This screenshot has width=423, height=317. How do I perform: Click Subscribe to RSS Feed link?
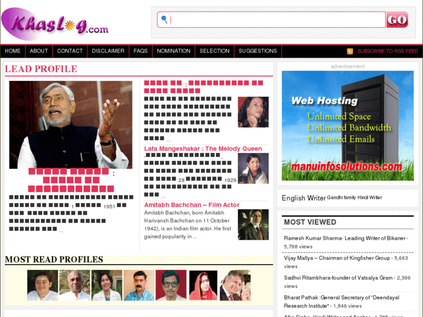(388, 51)
